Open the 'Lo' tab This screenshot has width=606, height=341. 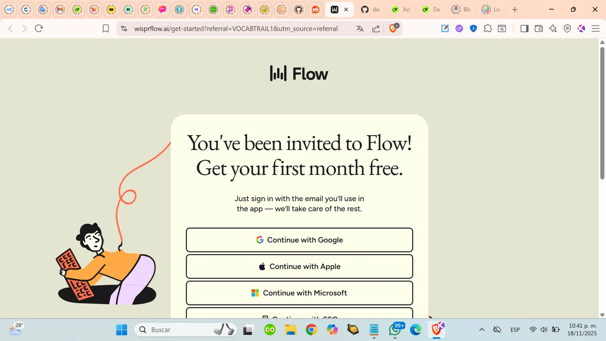pos(491,9)
